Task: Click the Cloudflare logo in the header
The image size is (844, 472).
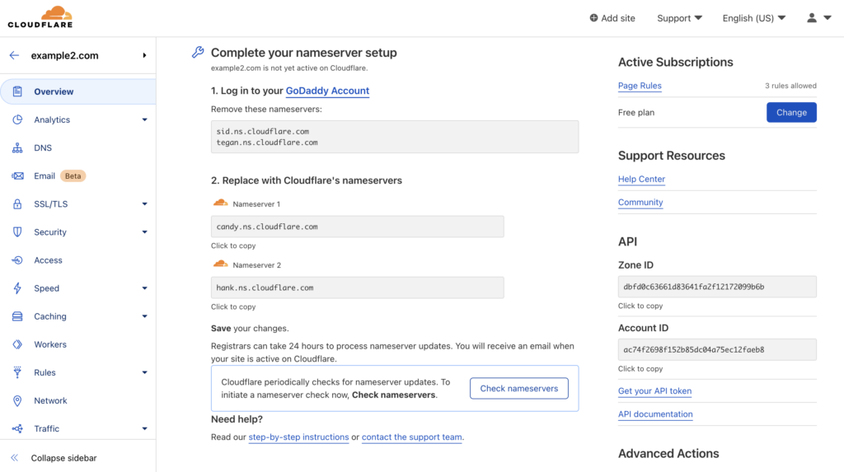Action: pyautogui.click(x=40, y=17)
